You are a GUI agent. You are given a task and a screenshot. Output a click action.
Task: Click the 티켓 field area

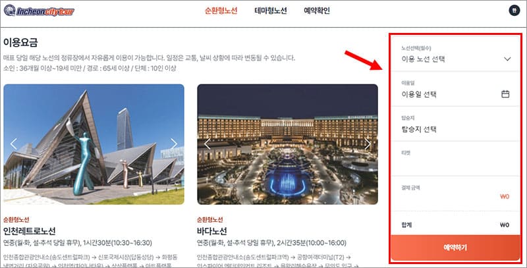pos(455,159)
